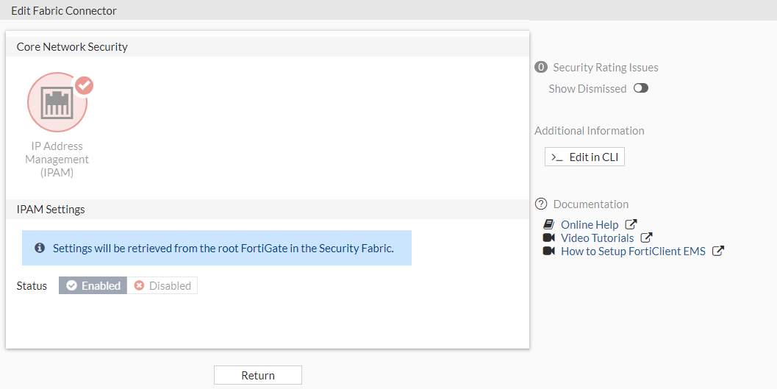This screenshot has height=389, width=777.
Task: Click the info icon in settings banner
Action: [x=40, y=249]
